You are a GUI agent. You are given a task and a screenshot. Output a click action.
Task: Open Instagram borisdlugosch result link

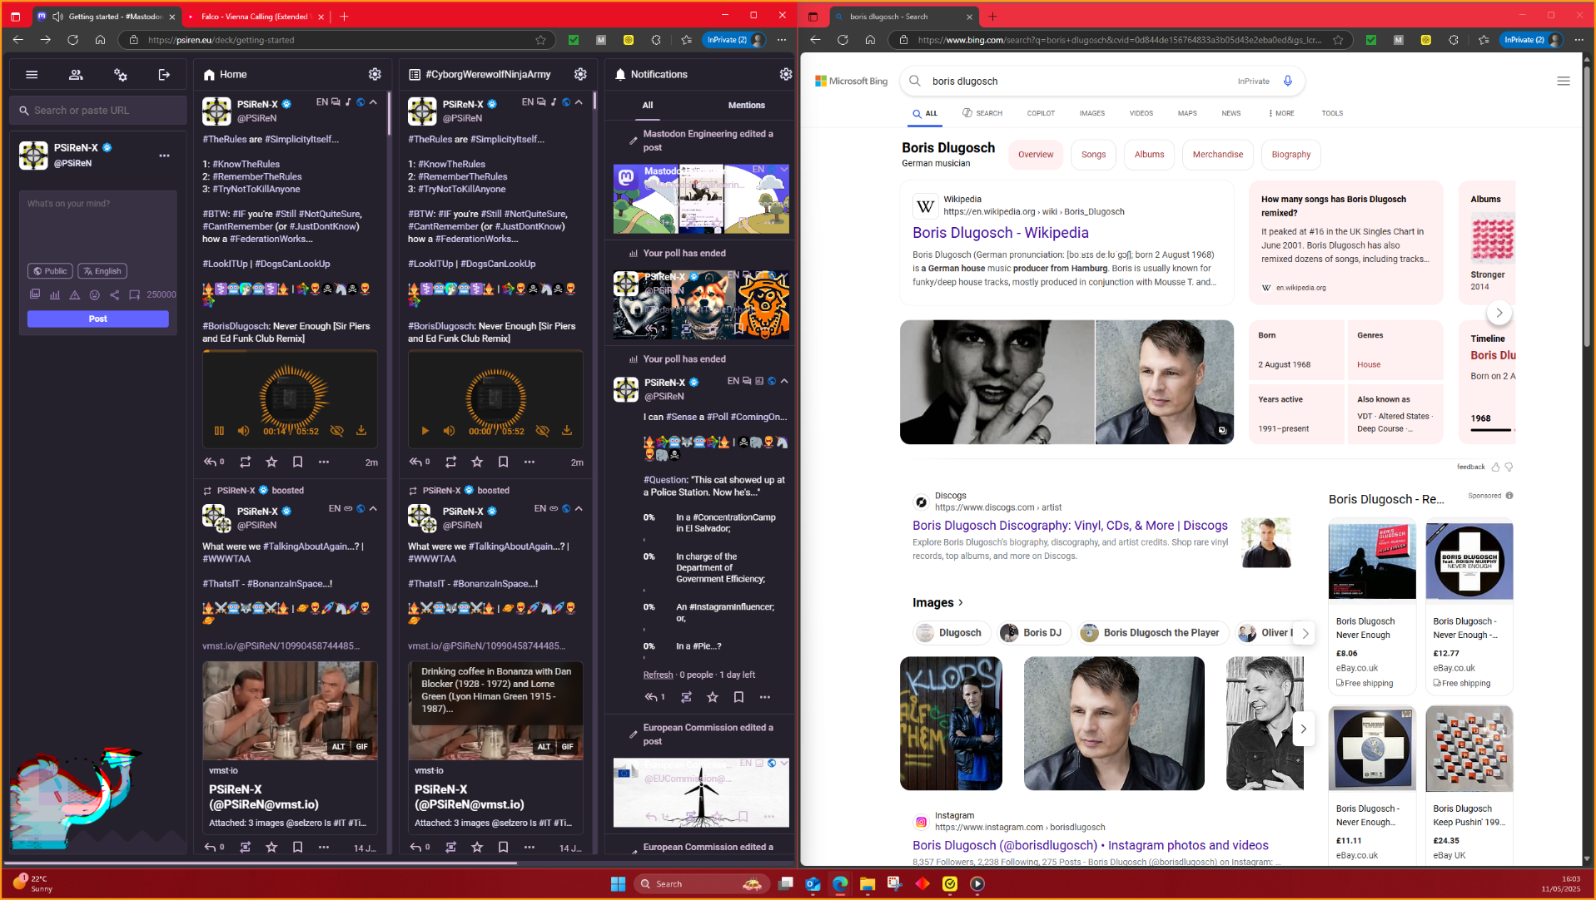pos(1090,845)
